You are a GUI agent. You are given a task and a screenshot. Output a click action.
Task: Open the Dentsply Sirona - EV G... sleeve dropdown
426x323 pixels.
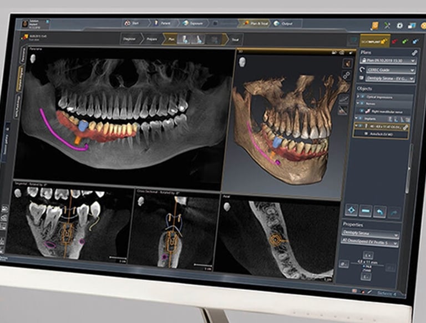tap(390, 79)
